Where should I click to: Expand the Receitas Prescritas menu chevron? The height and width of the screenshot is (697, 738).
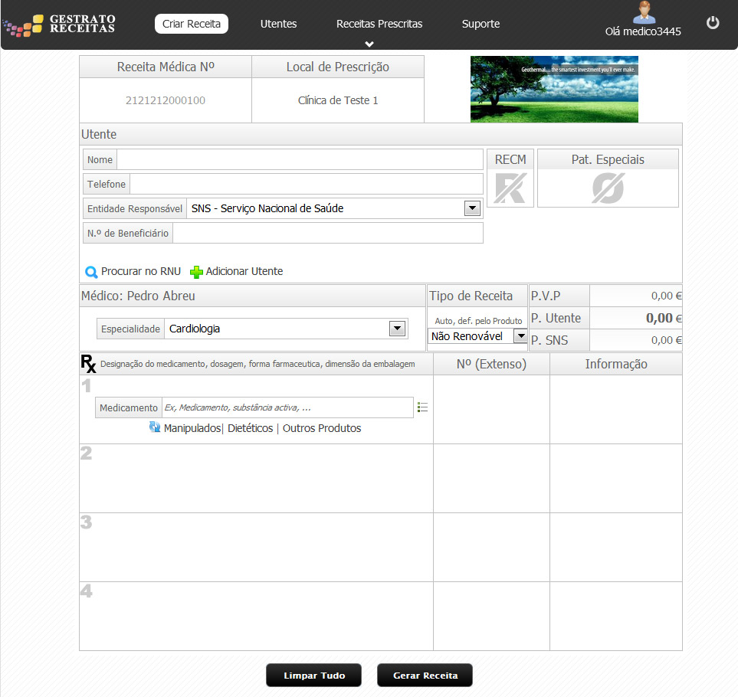[x=369, y=44]
